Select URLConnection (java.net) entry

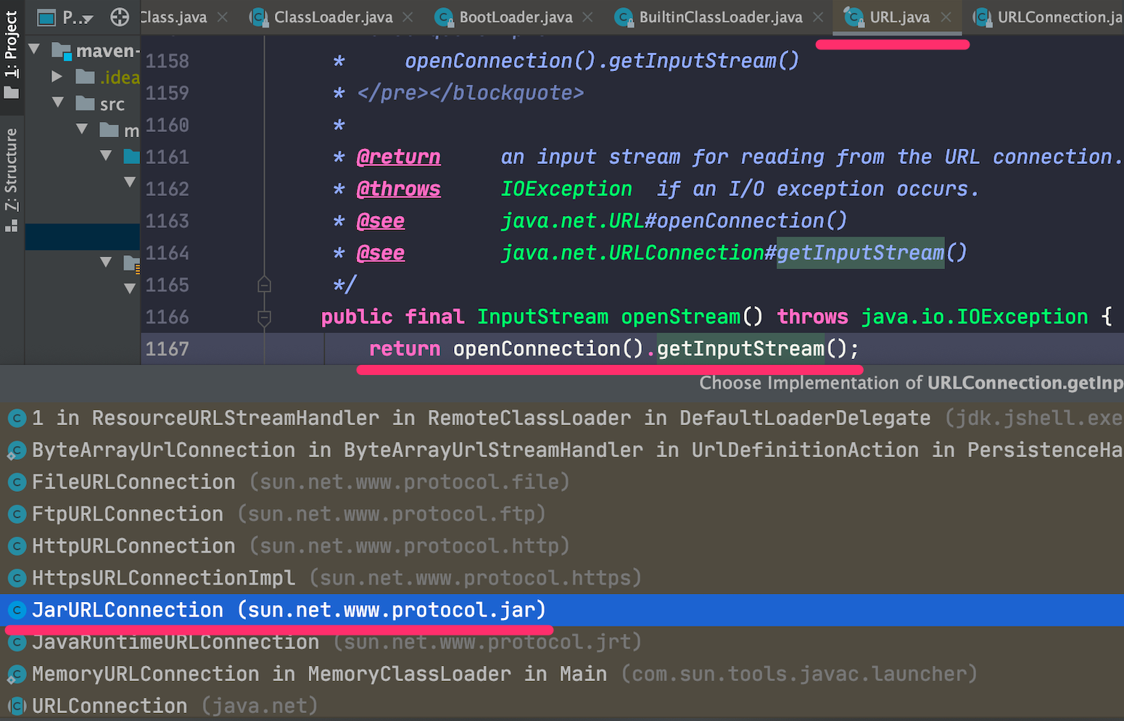coord(562,706)
